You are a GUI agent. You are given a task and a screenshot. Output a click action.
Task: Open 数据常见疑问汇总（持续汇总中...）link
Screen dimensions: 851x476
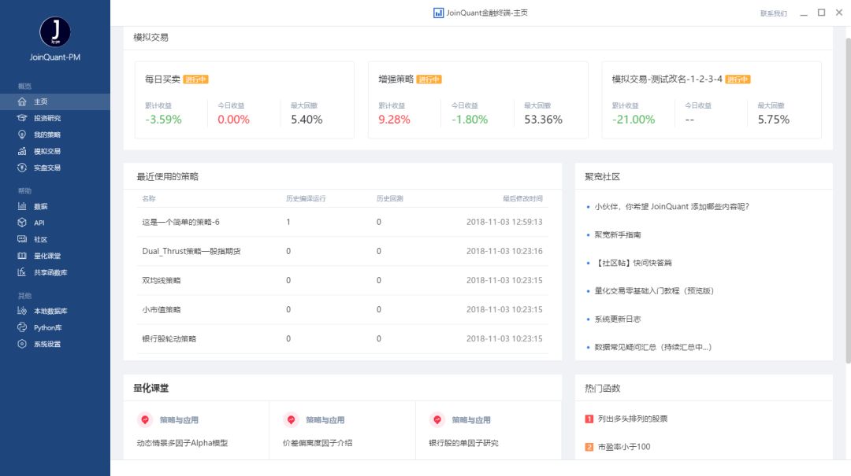(653, 347)
